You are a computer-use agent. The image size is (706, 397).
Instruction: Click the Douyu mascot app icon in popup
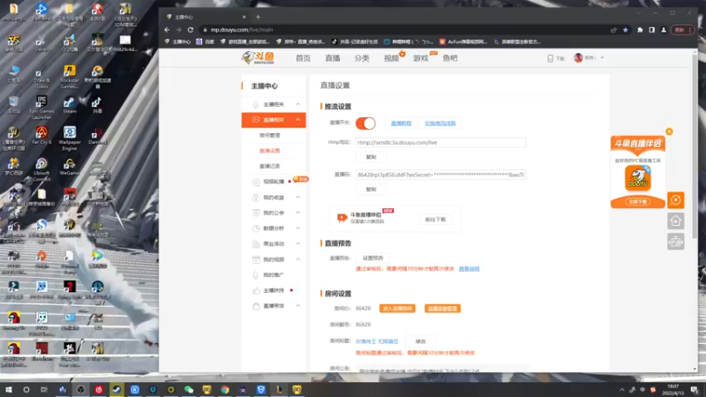click(x=637, y=177)
